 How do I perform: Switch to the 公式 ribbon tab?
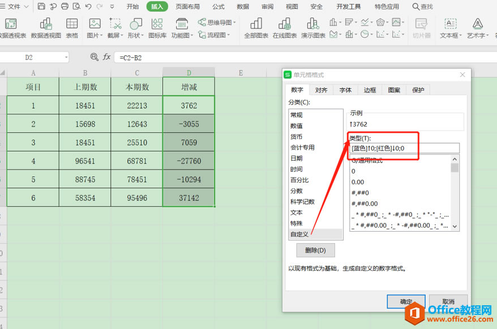pyautogui.click(x=218, y=6)
